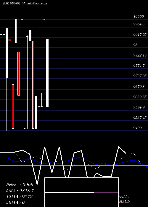The image size is (148, 207).
Task: Click the 5MA : 9818.7 readout
Action: click(20, 191)
